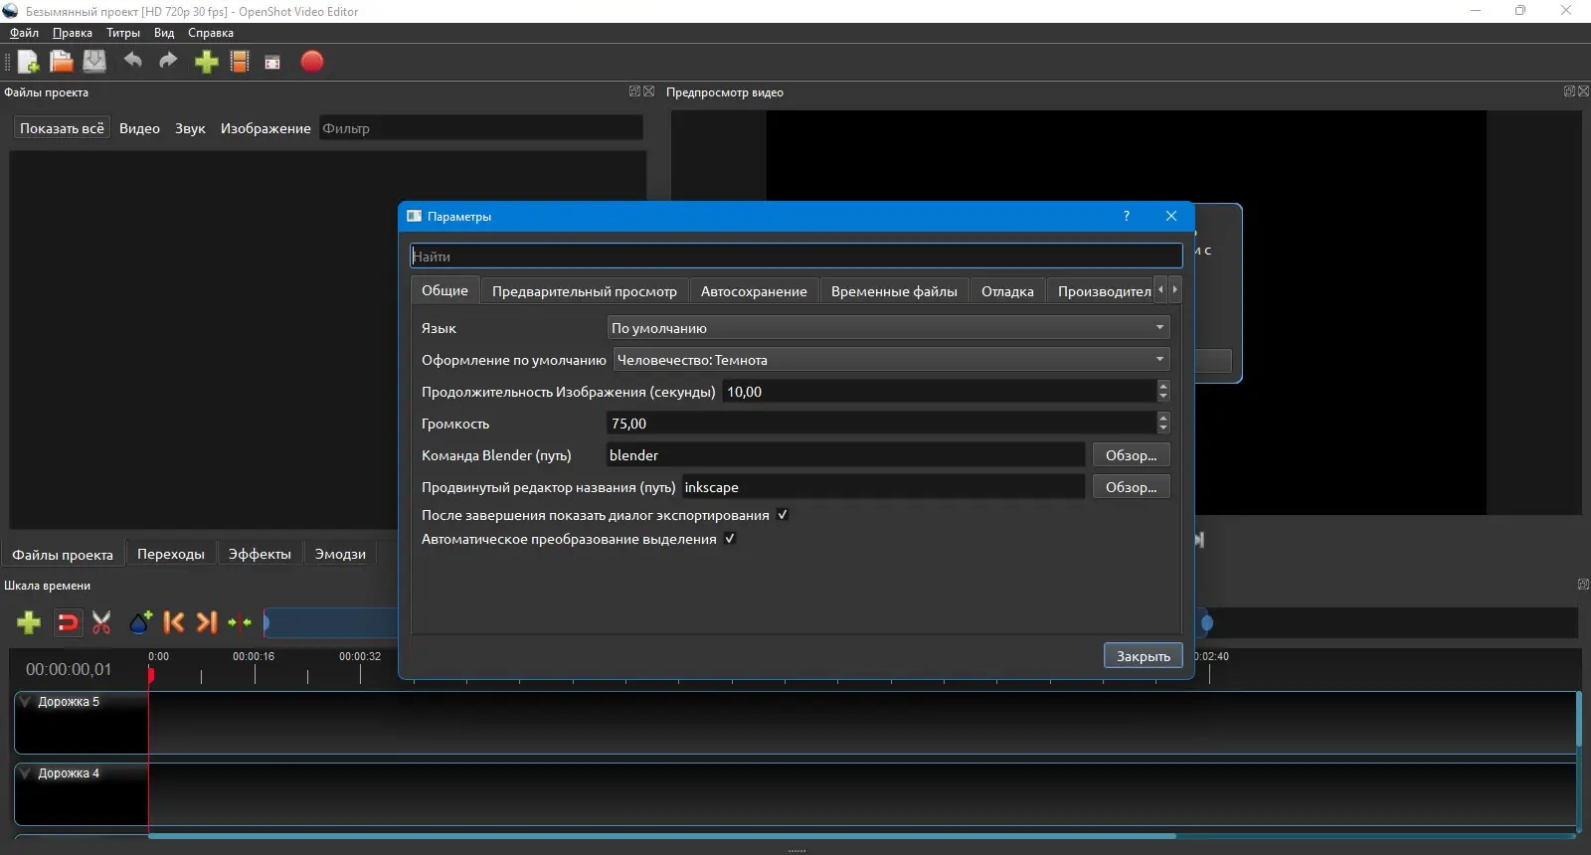The image size is (1591, 855).
Task: Switch to the Общие tab
Action: [x=444, y=290]
